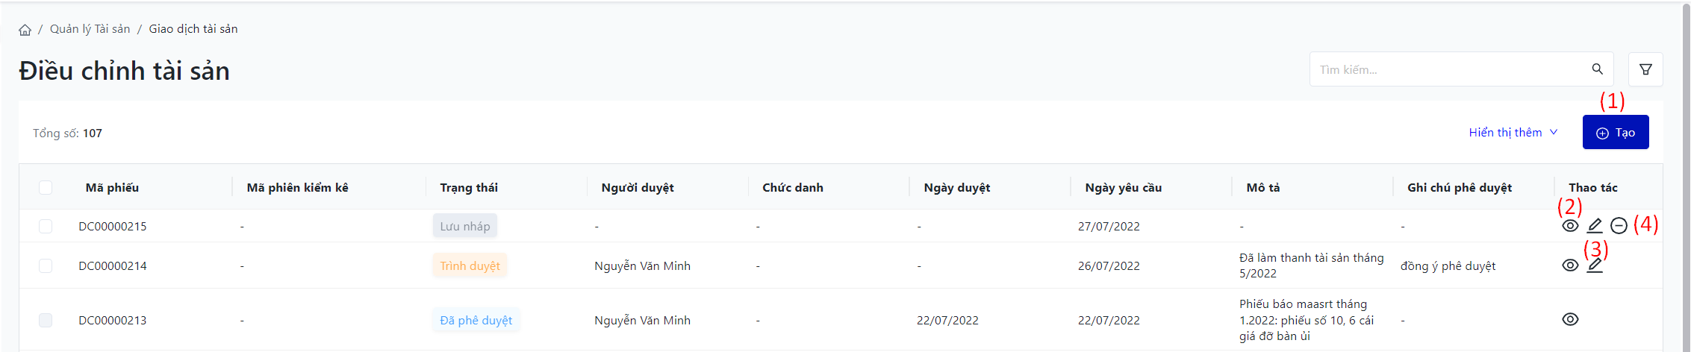View details of DC00000215
Image resolution: width=1691 pixels, height=352 pixels.
(1570, 226)
